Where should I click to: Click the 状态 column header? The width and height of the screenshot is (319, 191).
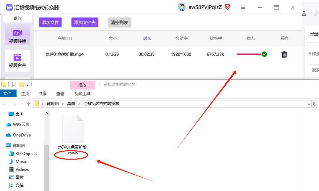coord(251,38)
